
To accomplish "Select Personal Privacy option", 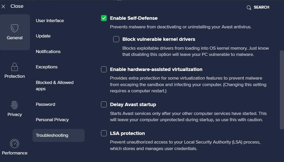I will 52,120.
